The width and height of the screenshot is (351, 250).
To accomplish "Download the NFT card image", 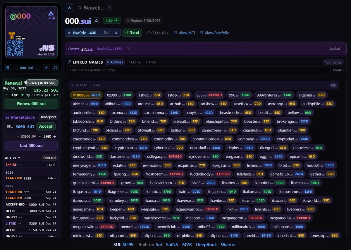I will pos(47,68).
